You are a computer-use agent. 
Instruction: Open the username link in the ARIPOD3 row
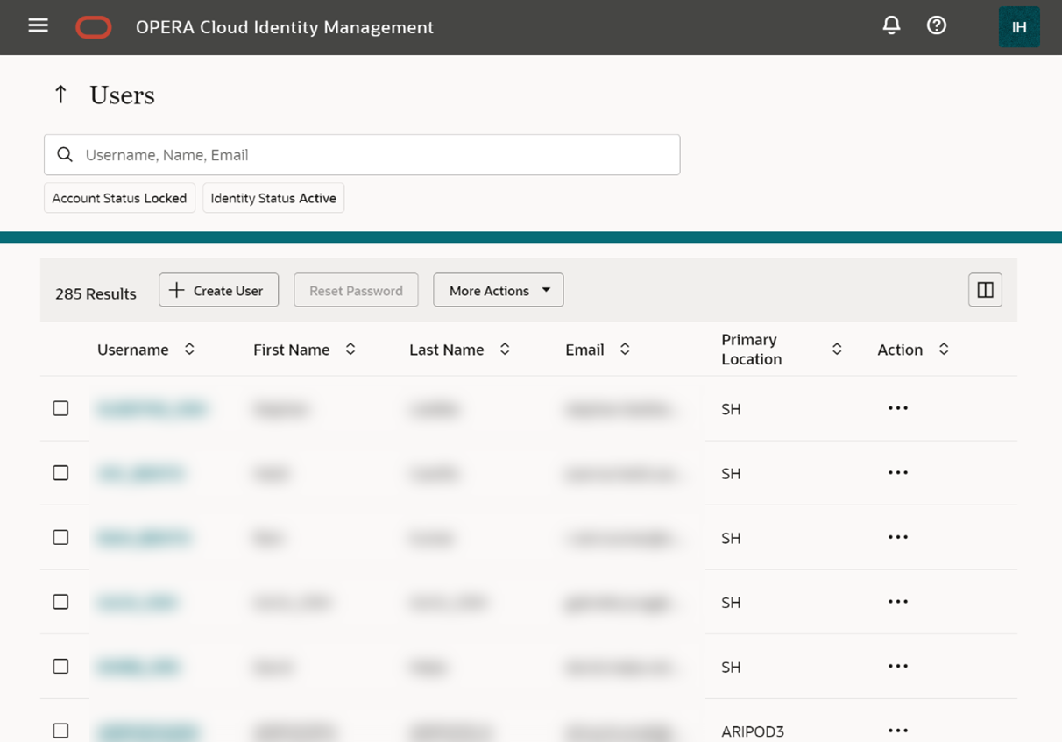coord(147,731)
